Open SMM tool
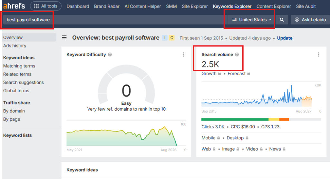330x179 pixels. pyautogui.click(x=171, y=6)
